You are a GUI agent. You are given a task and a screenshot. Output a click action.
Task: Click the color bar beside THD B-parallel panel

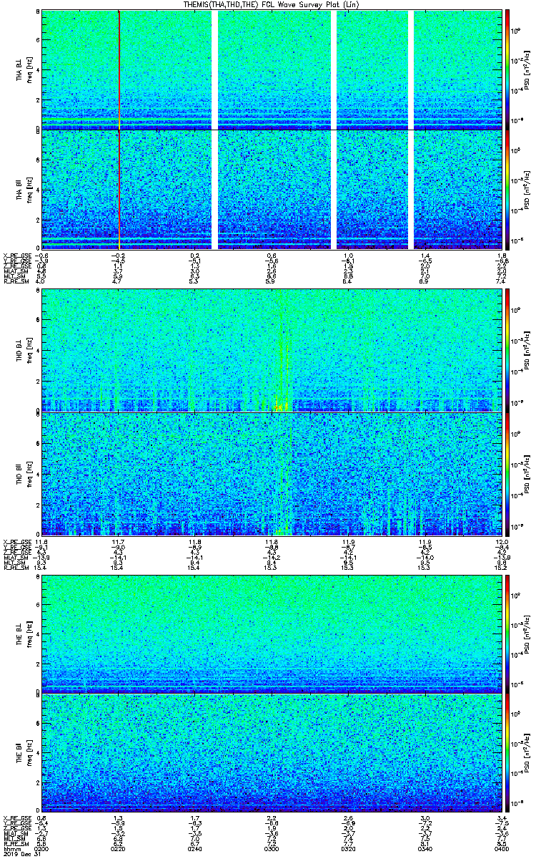coord(507,473)
